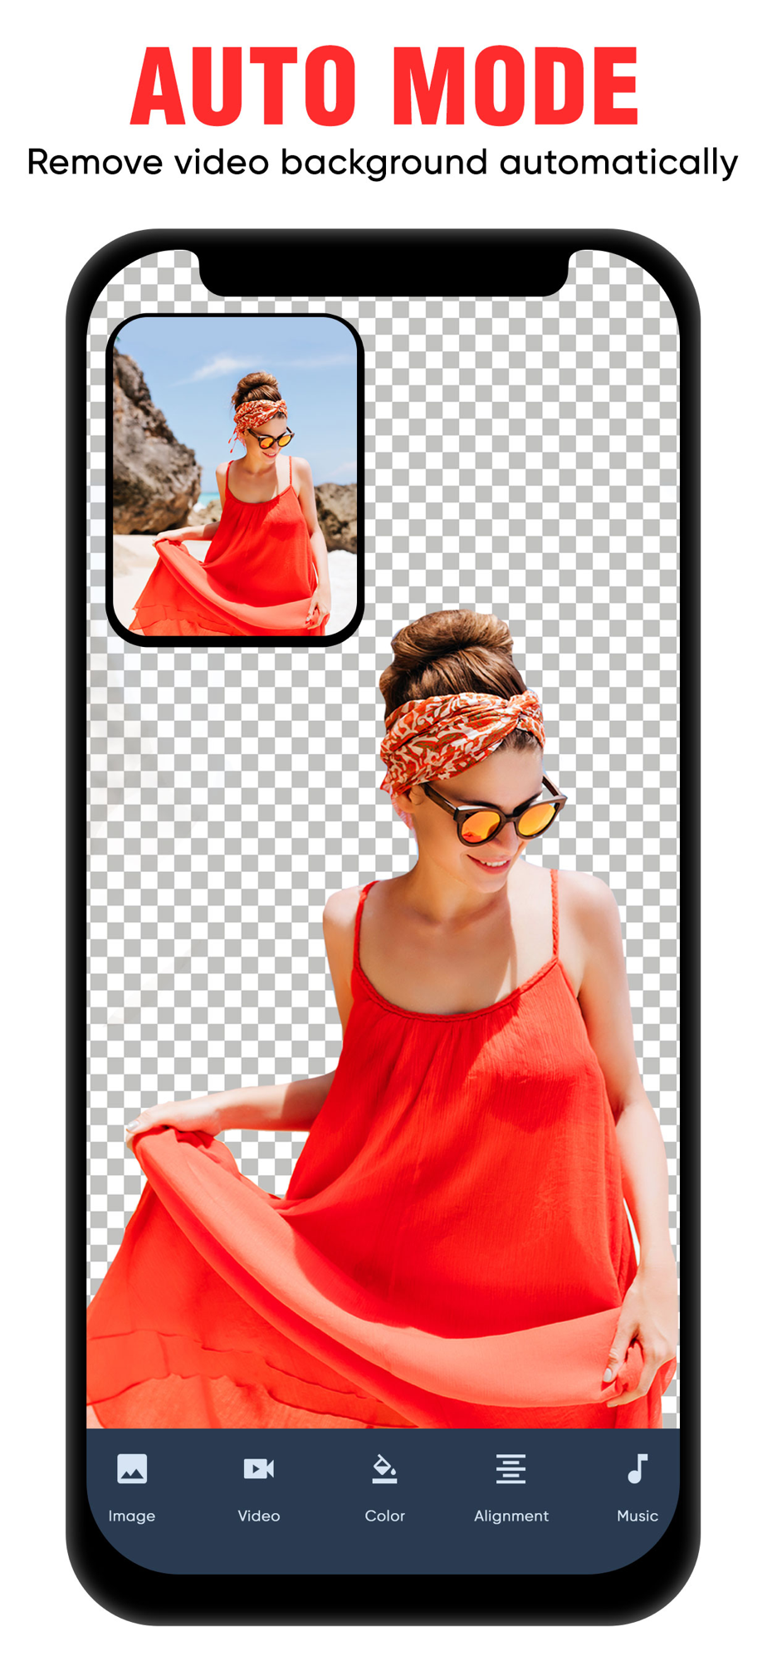Choose the Alignment label in toolbar
The height and width of the screenshot is (1661, 767).
(511, 1516)
